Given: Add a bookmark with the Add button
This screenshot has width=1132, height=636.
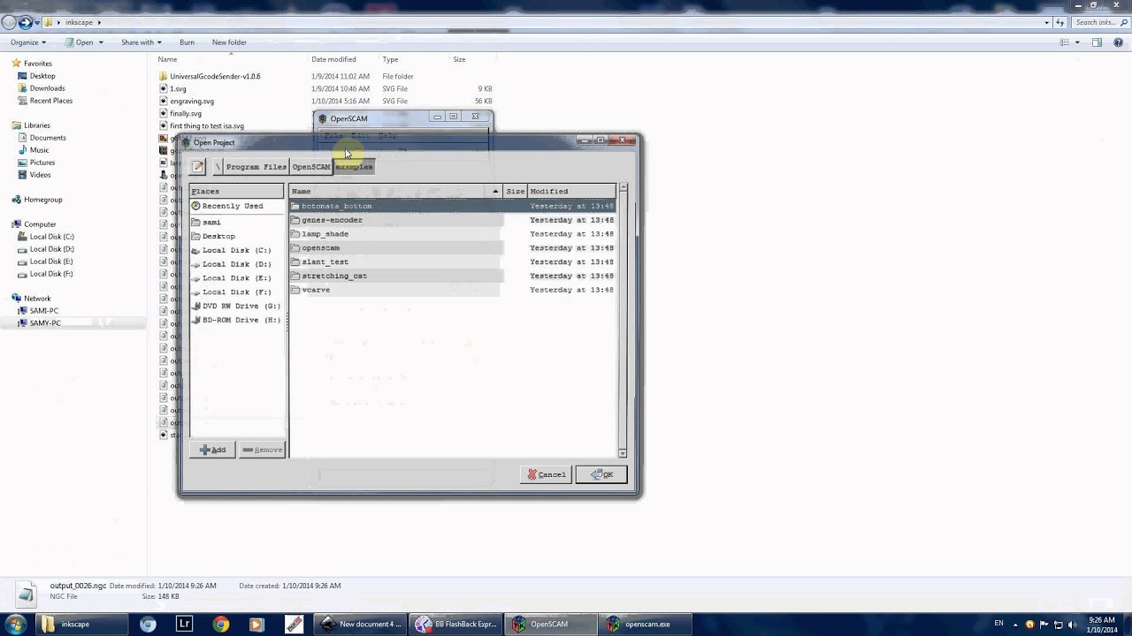Looking at the screenshot, I should pyautogui.click(x=213, y=450).
